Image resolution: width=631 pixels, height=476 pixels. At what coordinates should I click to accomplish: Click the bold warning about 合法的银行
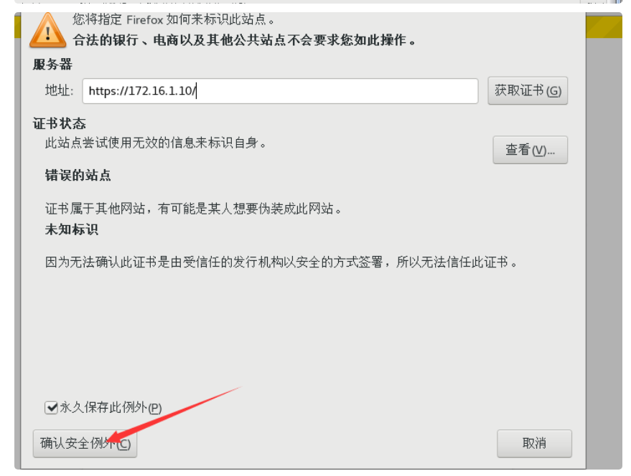(x=244, y=40)
